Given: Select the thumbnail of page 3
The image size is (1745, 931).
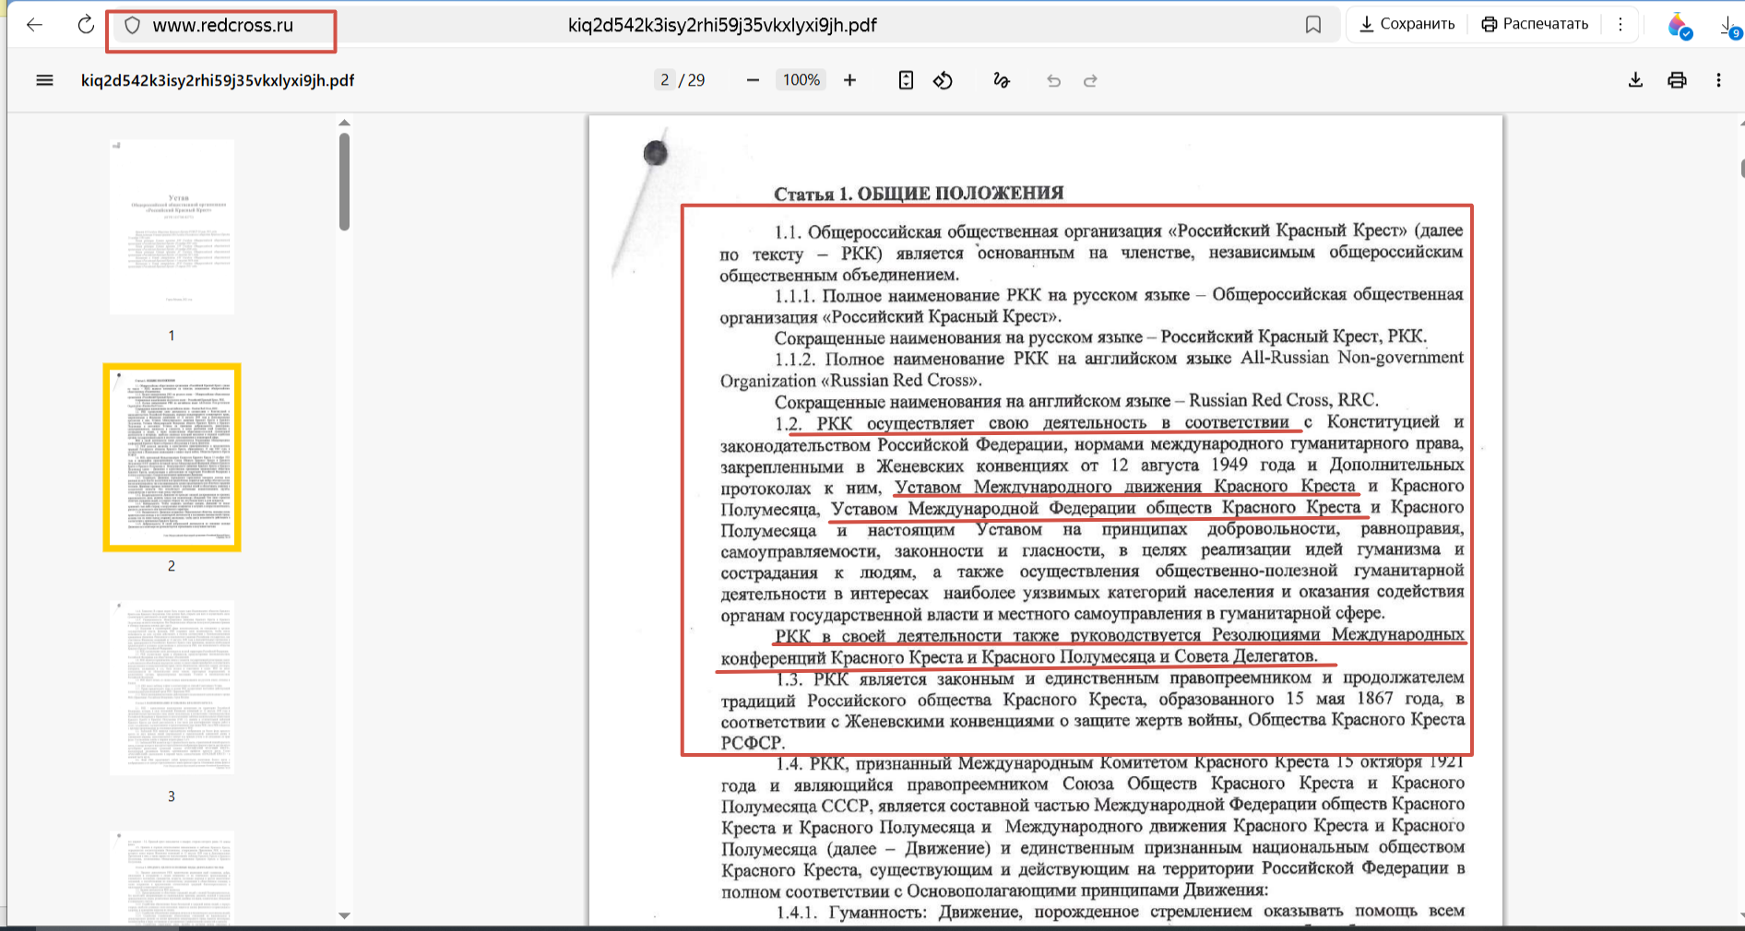Looking at the screenshot, I should pos(172,687).
